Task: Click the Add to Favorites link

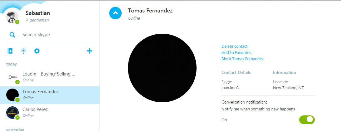Action: (x=236, y=53)
